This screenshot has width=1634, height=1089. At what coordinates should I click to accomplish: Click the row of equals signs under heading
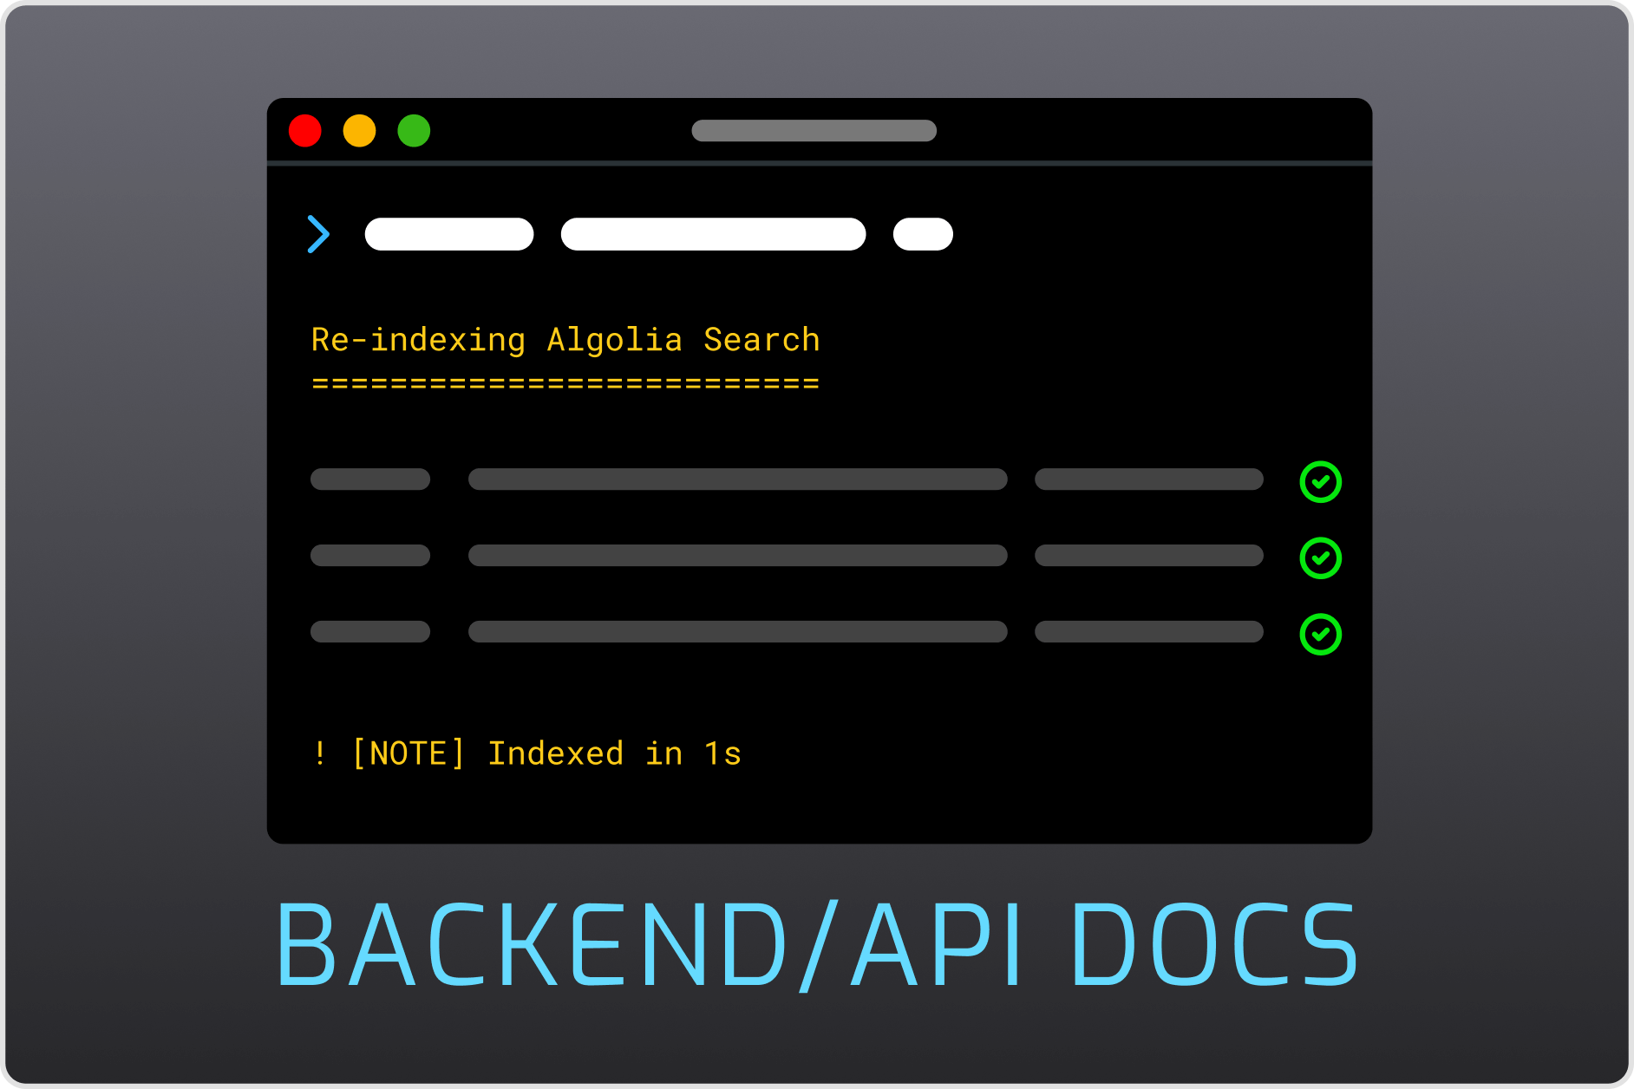click(x=565, y=382)
